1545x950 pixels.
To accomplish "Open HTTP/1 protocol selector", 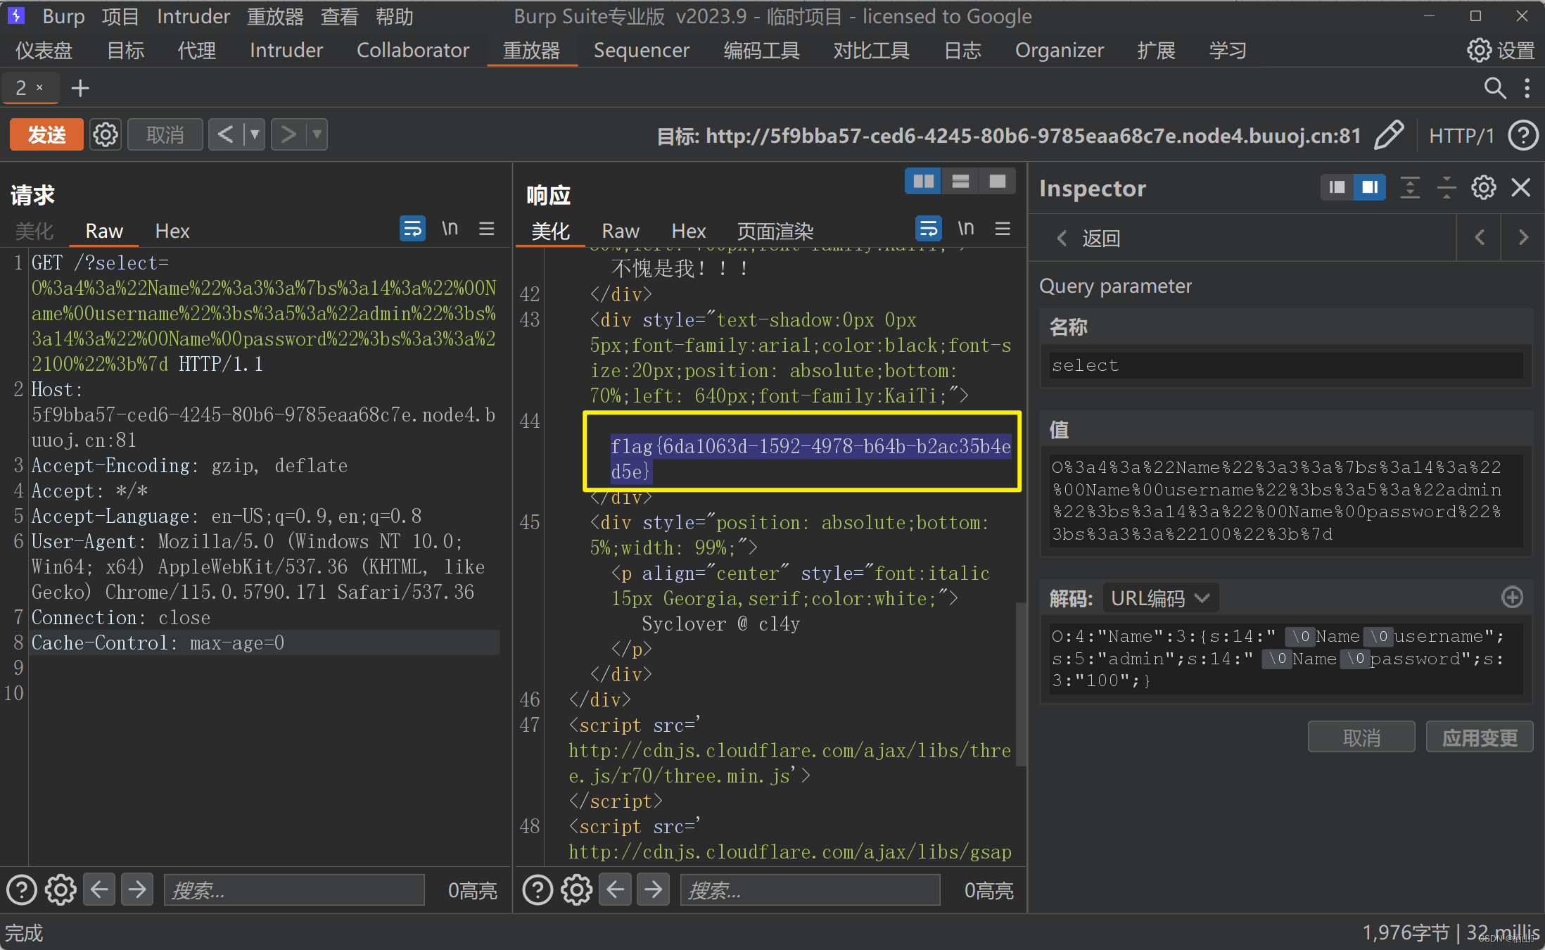I will (x=1461, y=136).
